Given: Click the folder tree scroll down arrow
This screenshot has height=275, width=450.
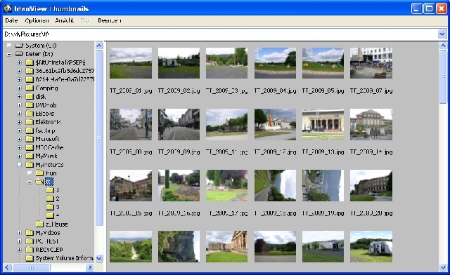Looking at the screenshot, I should [x=99, y=258].
